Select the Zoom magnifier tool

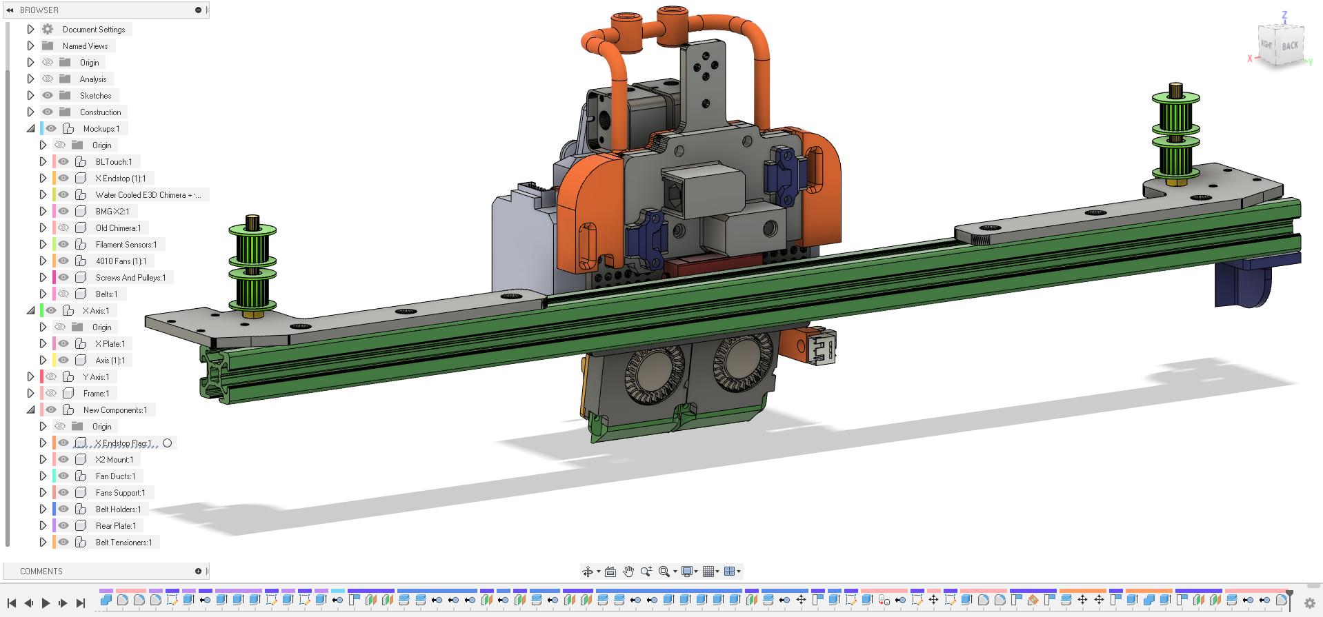click(x=646, y=572)
